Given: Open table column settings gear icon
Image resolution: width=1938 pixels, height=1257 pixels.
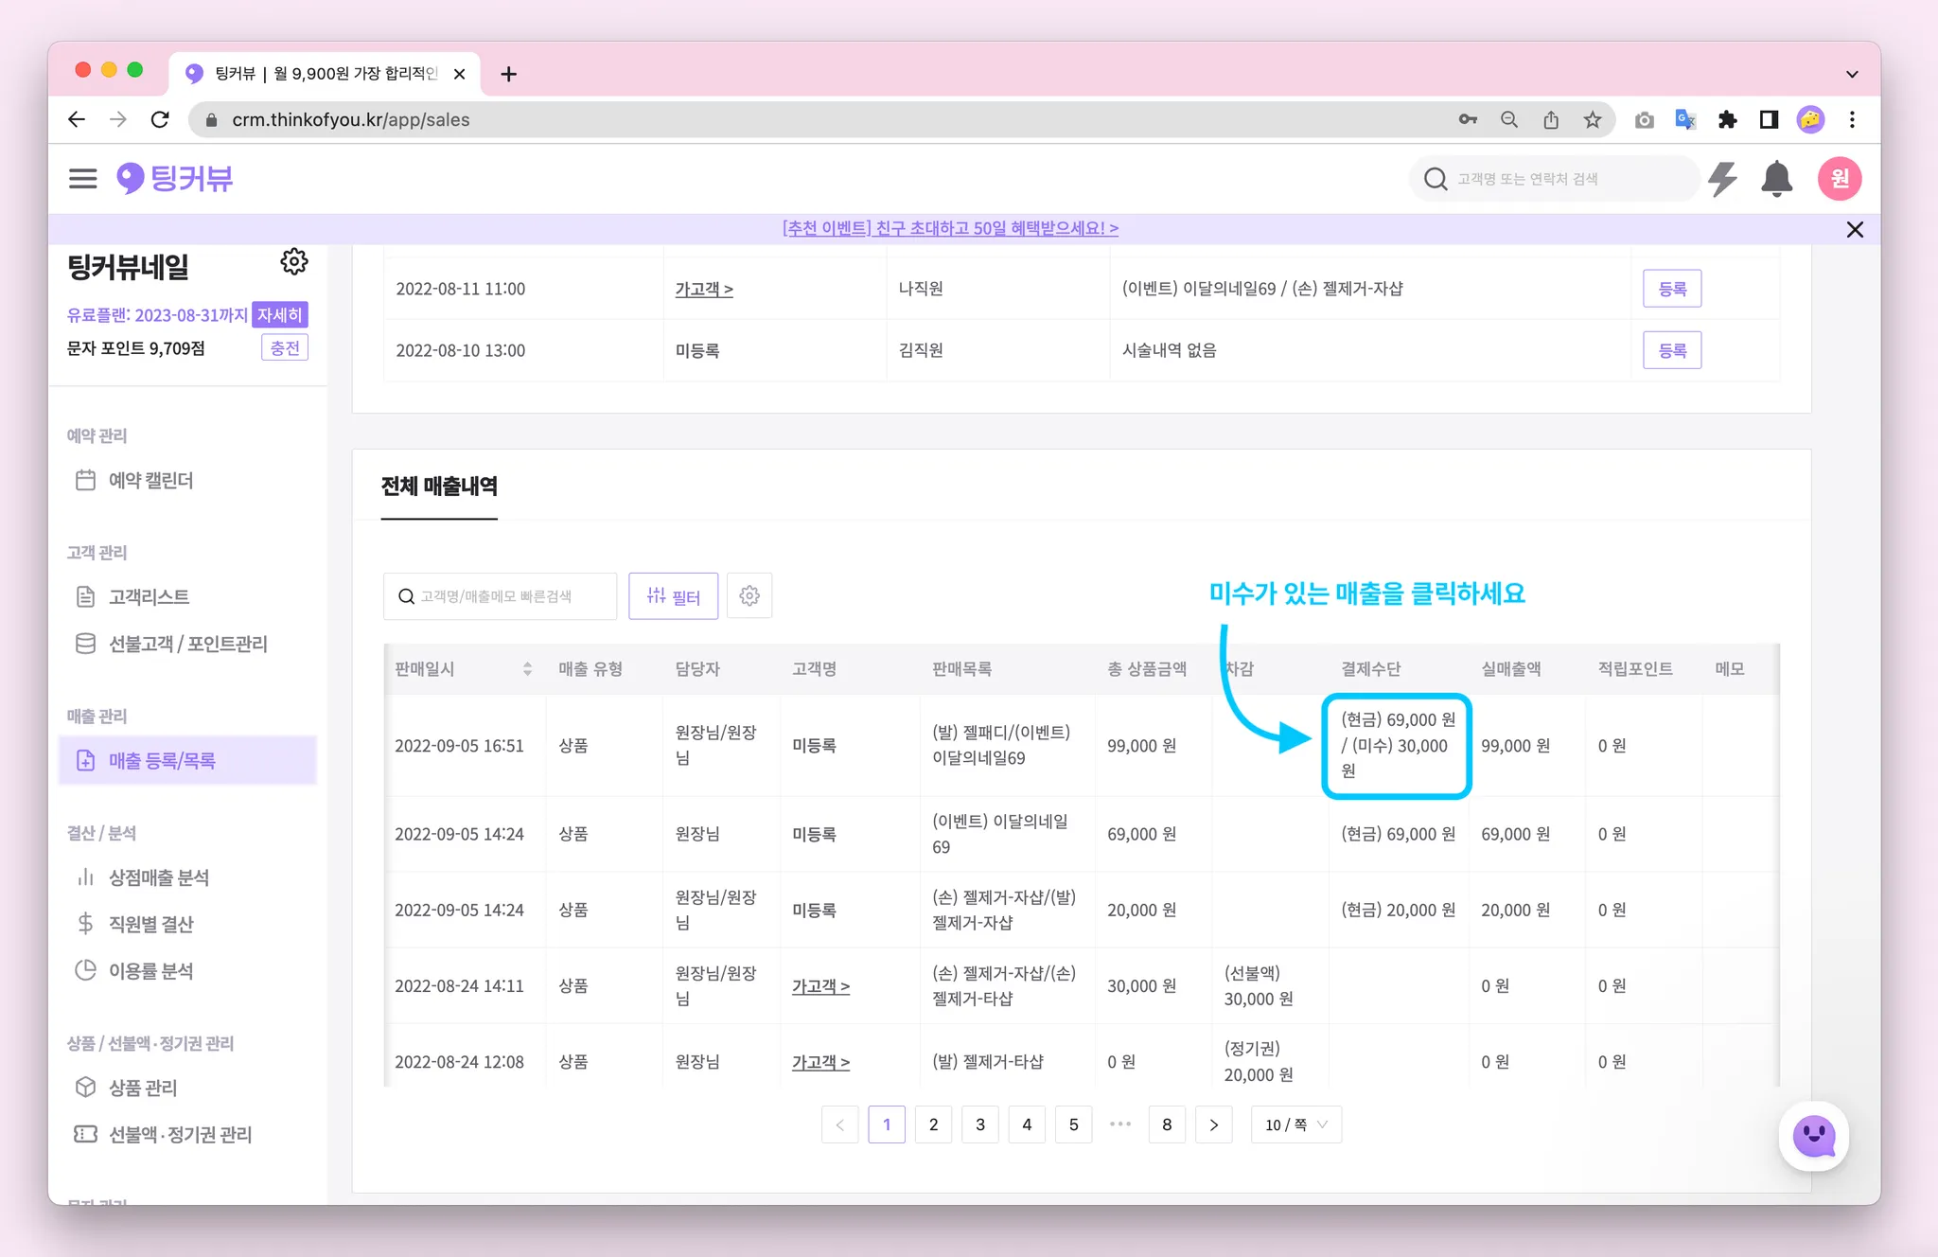Looking at the screenshot, I should coord(749,596).
